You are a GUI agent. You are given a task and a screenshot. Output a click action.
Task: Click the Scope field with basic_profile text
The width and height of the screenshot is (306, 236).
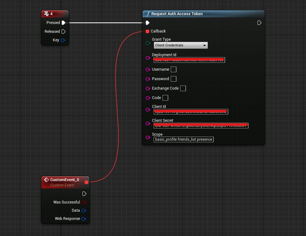click(184, 139)
